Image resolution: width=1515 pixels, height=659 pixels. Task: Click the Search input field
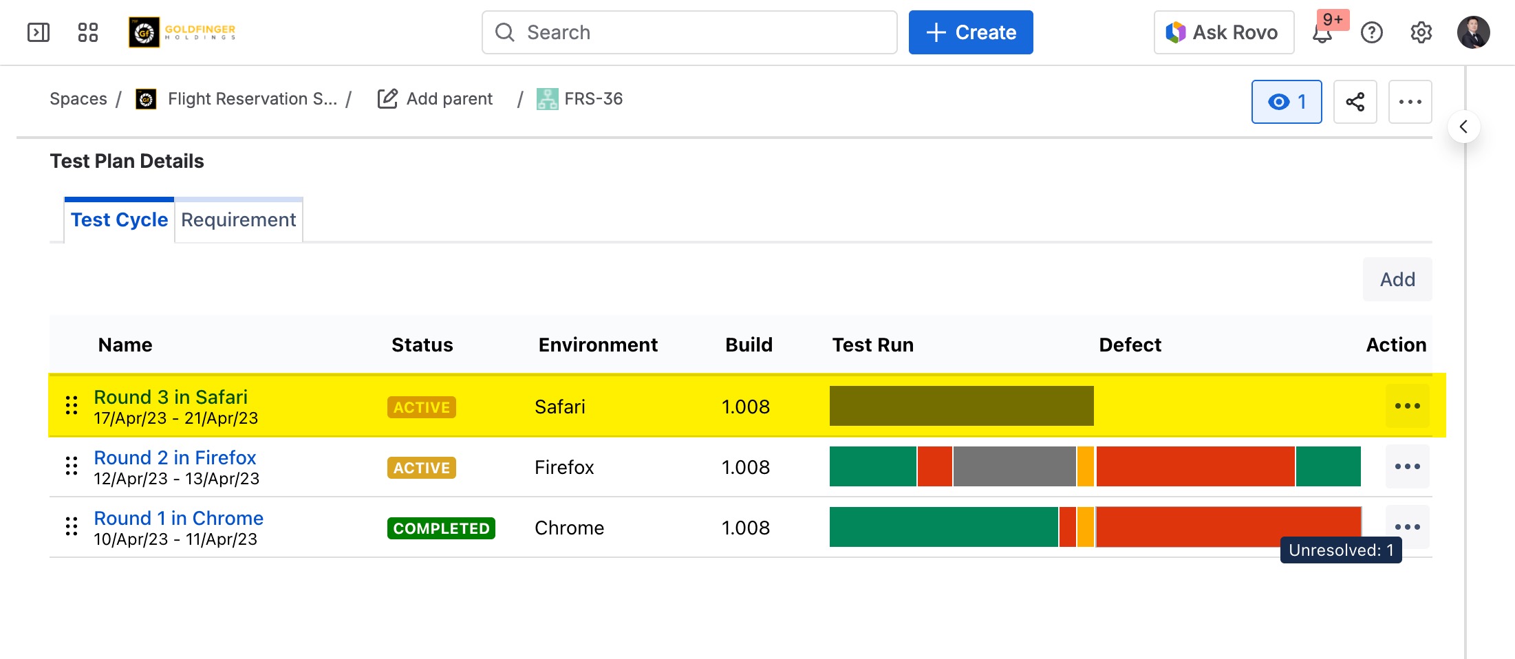click(x=689, y=32)
